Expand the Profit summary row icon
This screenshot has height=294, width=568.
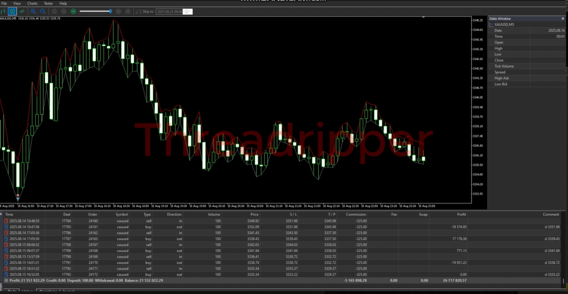pyautogui.click(x=6, y=280)
